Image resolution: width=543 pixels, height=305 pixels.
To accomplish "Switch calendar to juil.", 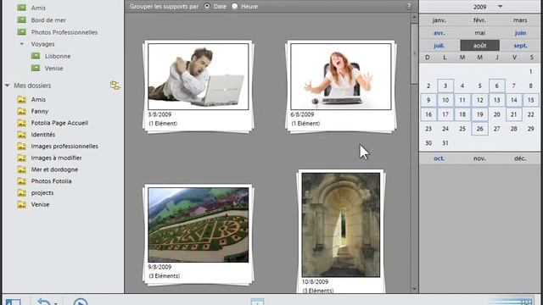I will pos(439,45).
